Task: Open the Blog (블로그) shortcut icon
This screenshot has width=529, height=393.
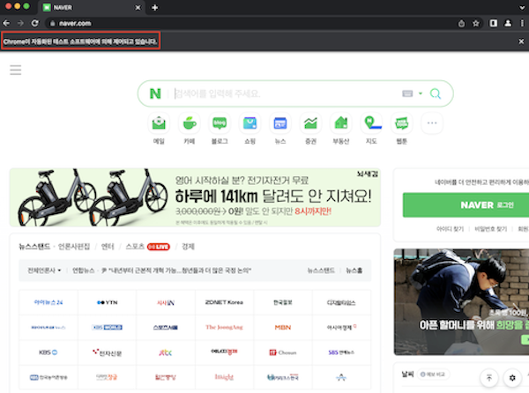Action: [220, 123]
